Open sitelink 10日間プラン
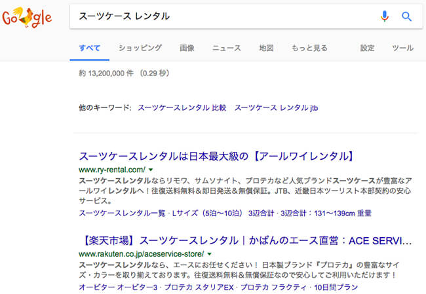Screen dimensions: 426x294 click(x=336, y=287)
